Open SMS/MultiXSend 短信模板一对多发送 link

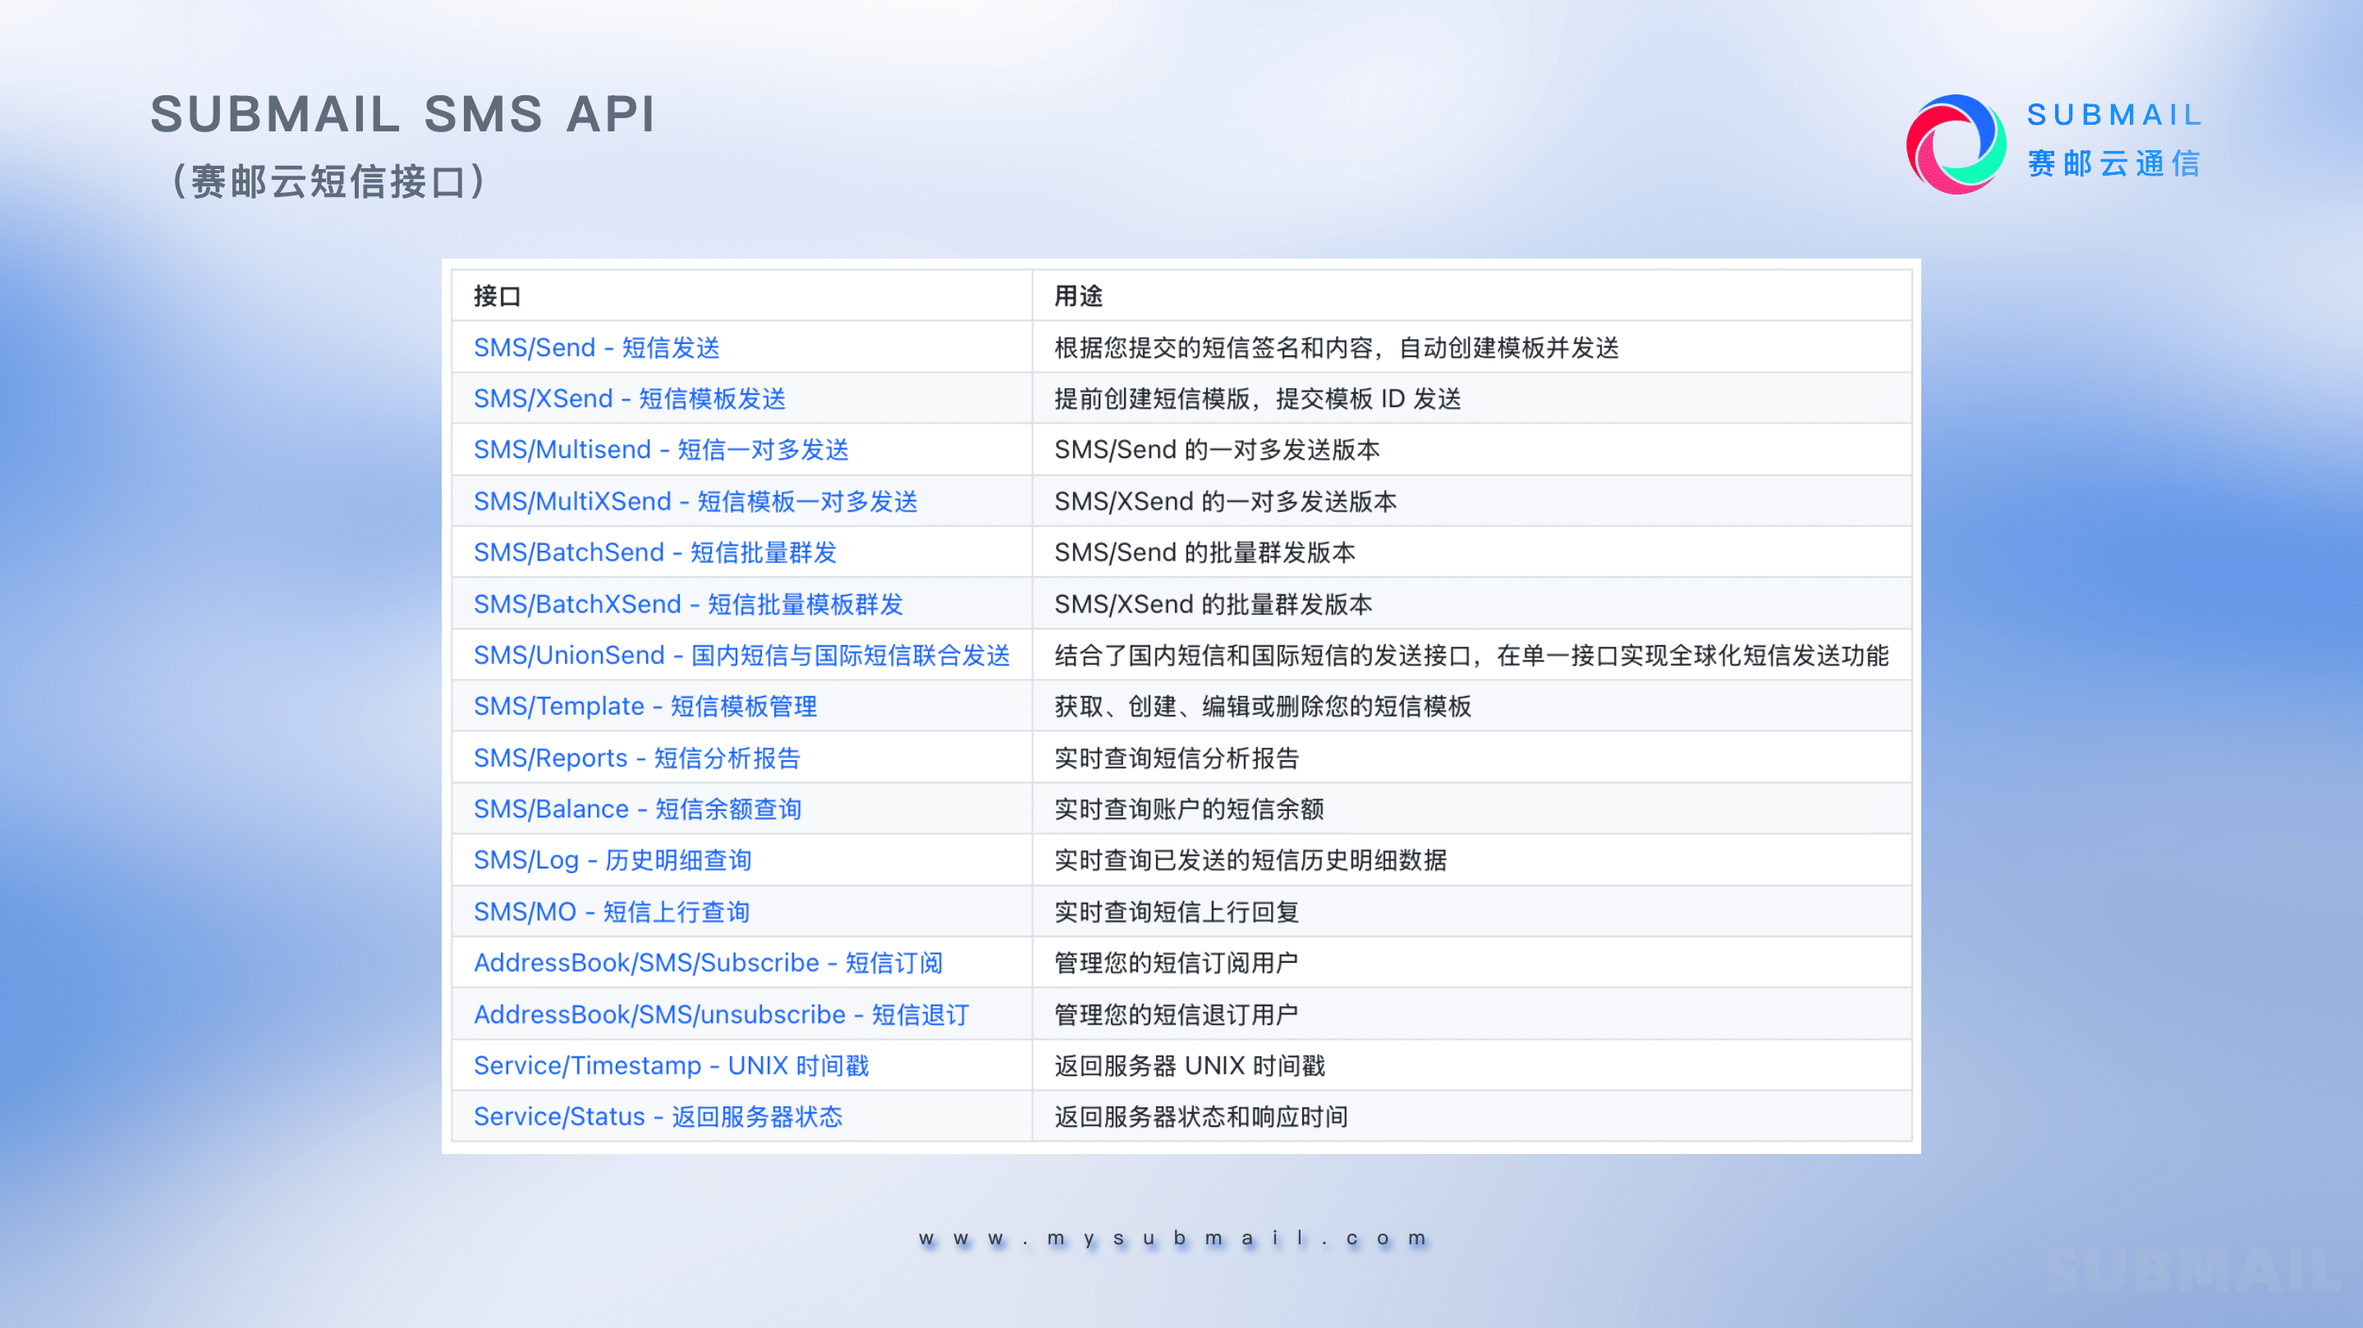click(x=695, y=501)
